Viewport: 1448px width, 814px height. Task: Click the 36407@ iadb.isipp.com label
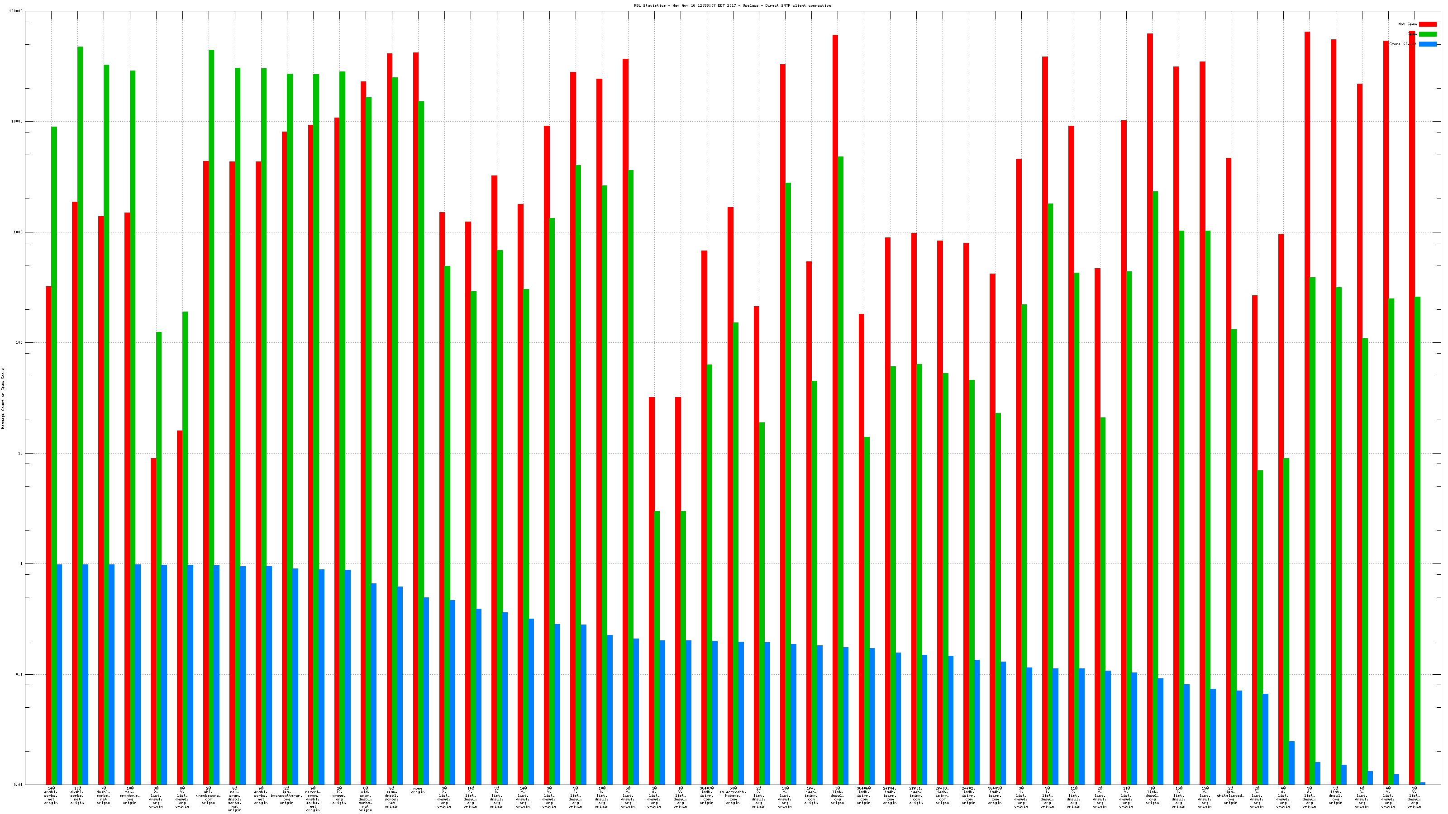pyautogui.click(x=706, y=795)
